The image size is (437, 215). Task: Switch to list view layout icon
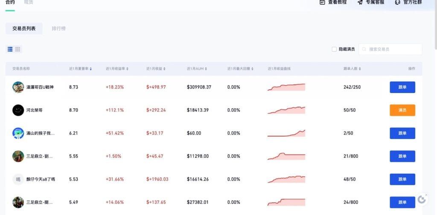[x=10, y=49]
